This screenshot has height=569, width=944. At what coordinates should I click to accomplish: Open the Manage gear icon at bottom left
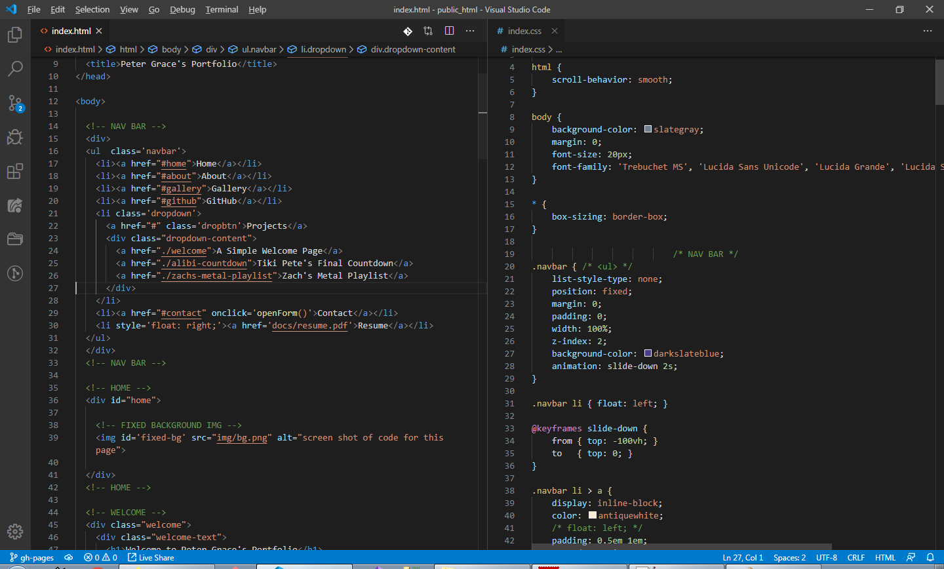[x=14, y=532]
